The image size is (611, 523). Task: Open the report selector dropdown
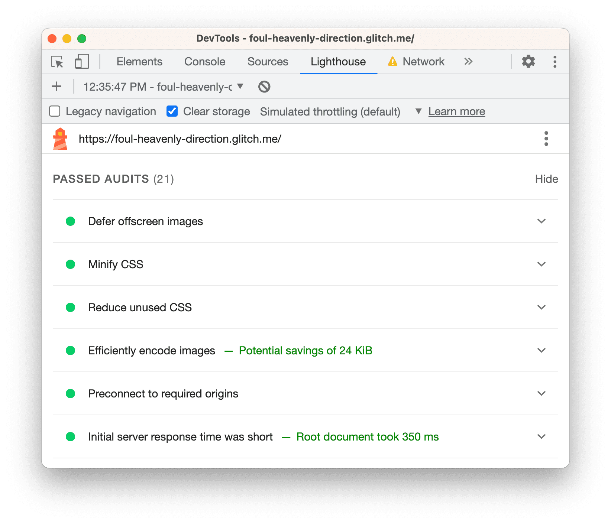coord(240,87)
